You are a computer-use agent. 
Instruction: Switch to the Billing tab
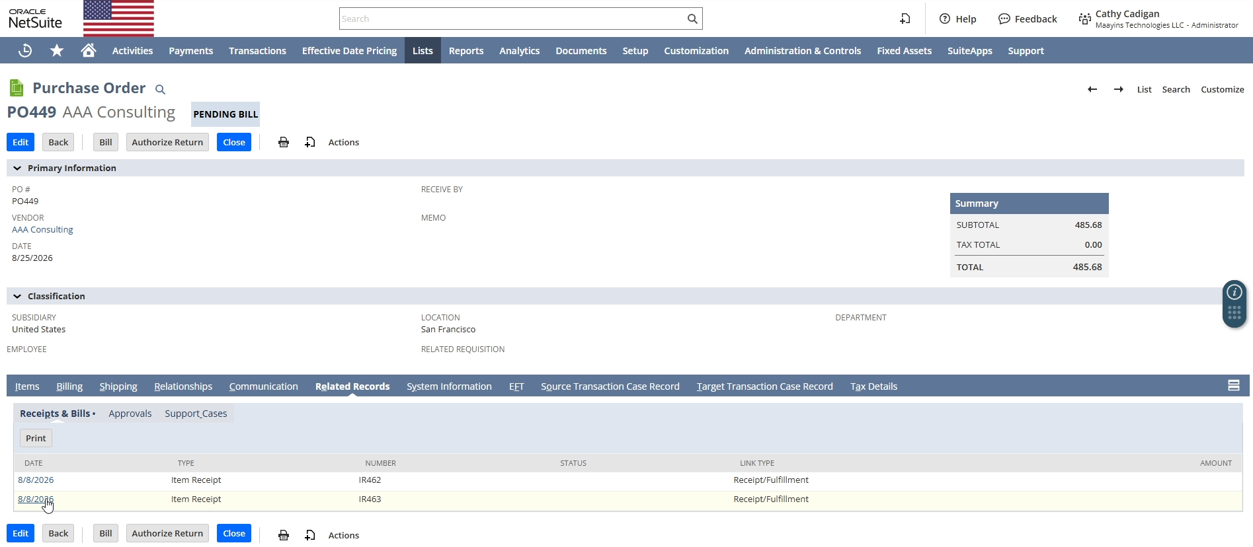pos(69,386)
